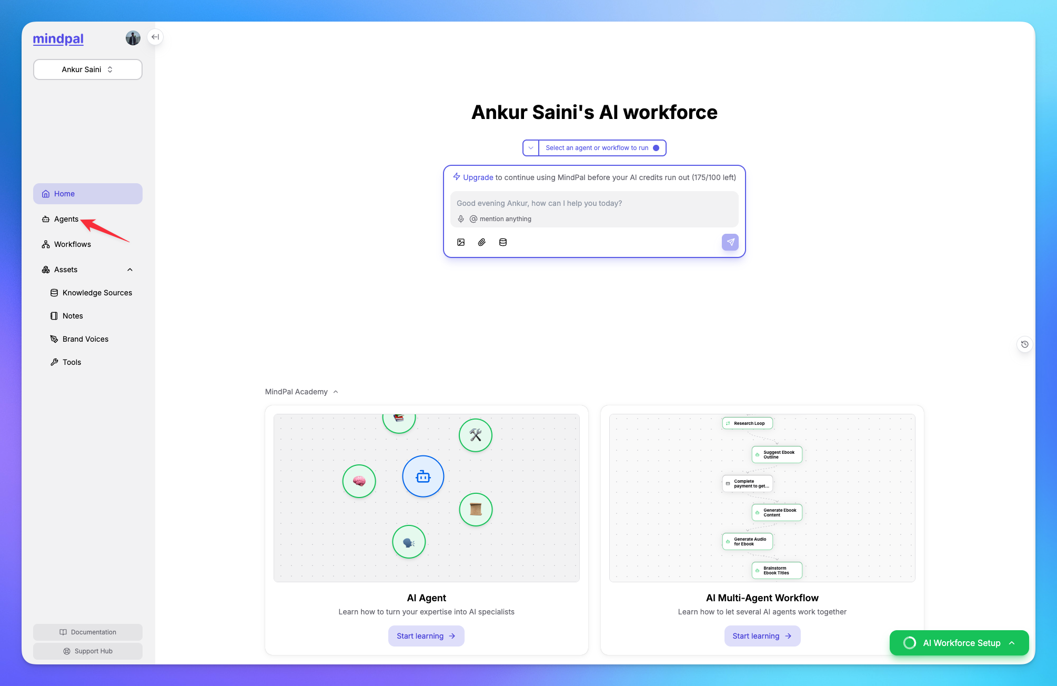The image size is (1057, 686).
Task: Switch to the Workflows section
Action: [72, 244]
